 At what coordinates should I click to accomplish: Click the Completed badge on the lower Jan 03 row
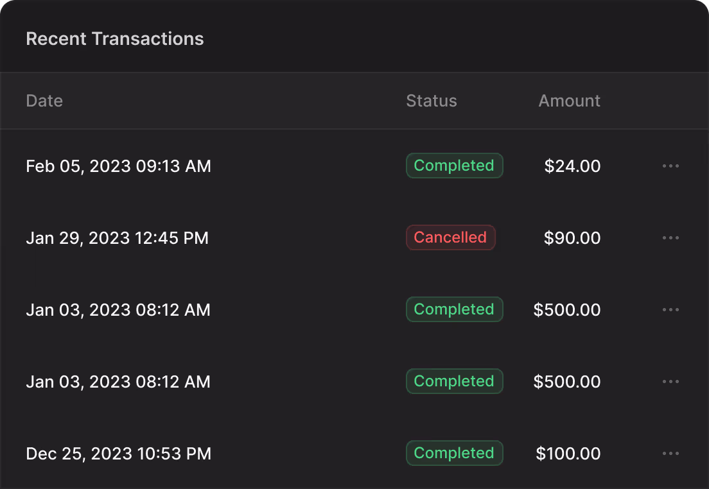[454, 381]
